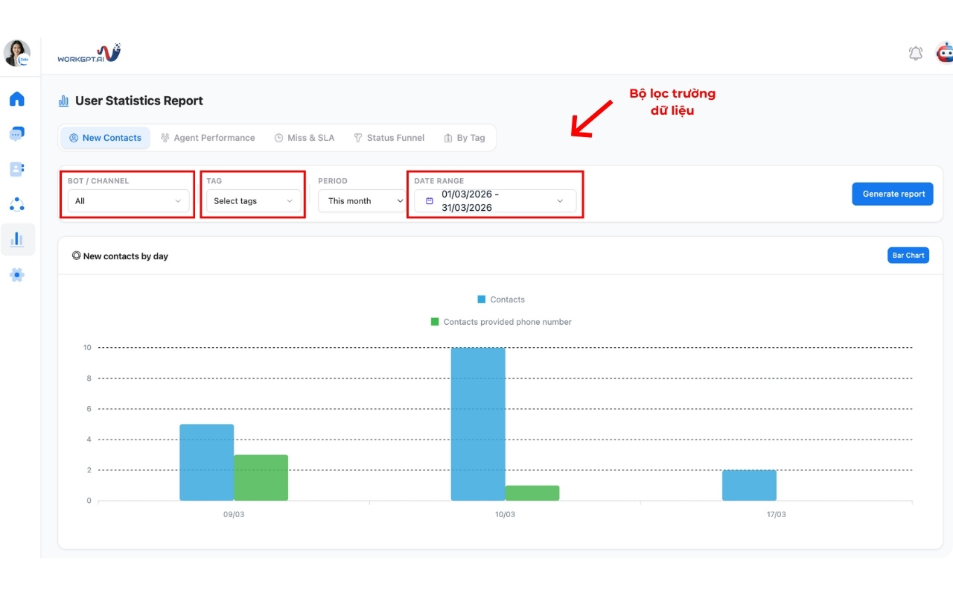Click the WorkGPT.AI logo
The width and height of the screenshot is (953, 596).
pos(89,54)
